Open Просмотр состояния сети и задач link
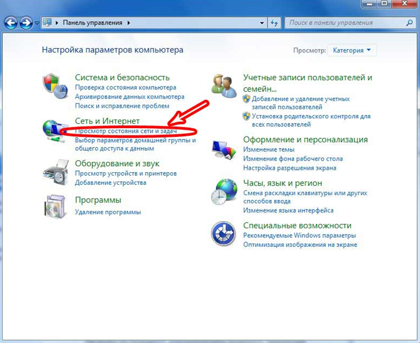420x343 pixels. [126, 131]
